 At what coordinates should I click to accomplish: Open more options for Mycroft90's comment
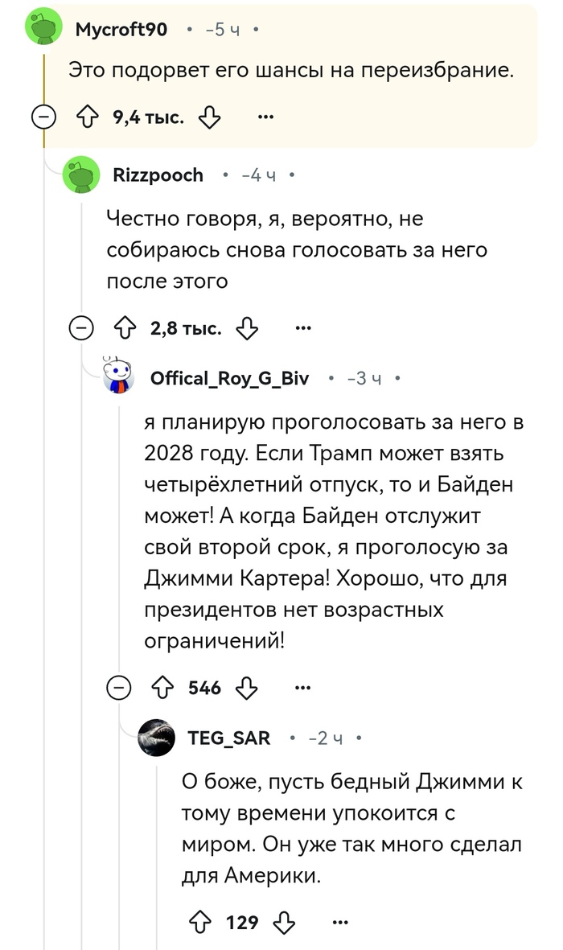265,119
